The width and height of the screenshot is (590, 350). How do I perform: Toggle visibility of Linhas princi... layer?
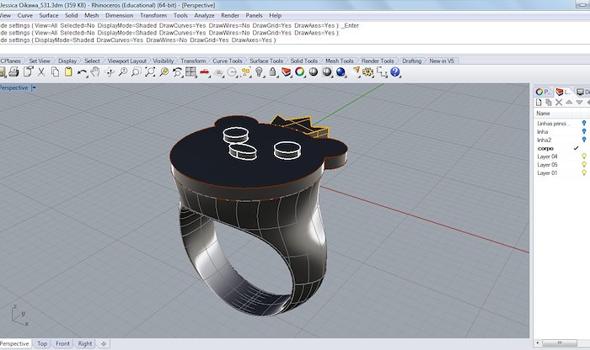point(584,123)
